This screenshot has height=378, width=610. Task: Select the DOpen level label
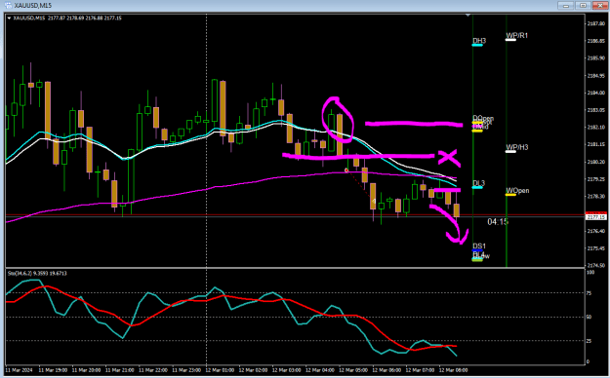[x=483, y=118]
